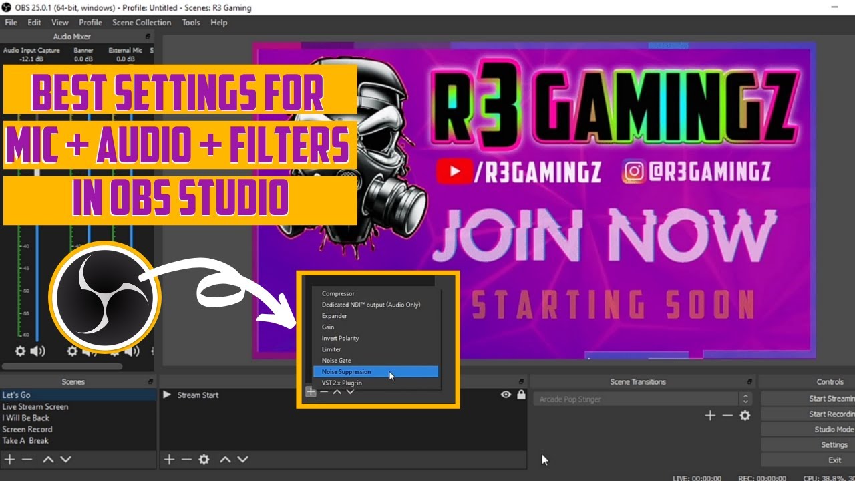Select the Let's Go scene

[x=78, y=395]
